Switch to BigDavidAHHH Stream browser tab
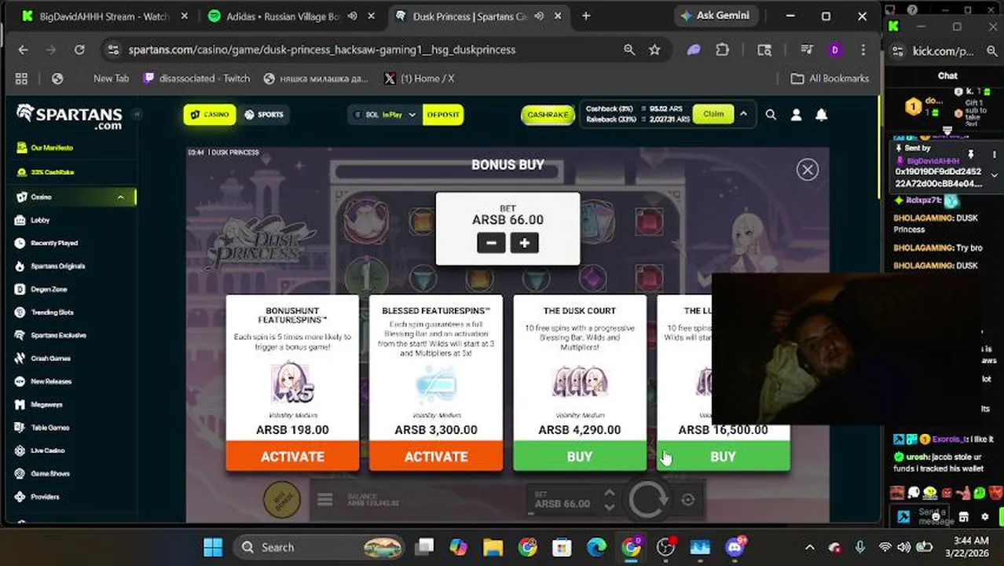This screenshot has width=1004, height=566. tap(104, 16)
